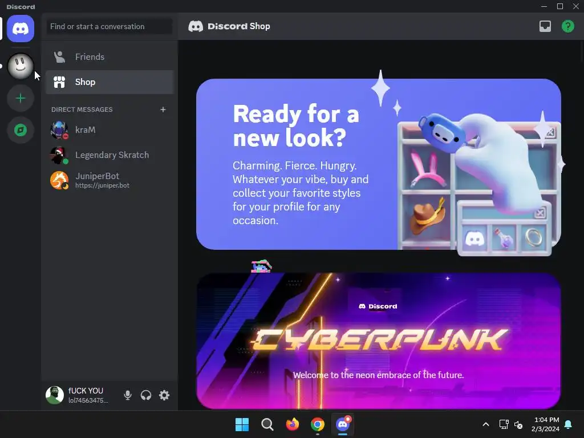Screen dimensions: 584x438
Task: Click JuniperBot's avatar icon
Action: [x=59, y=180]
